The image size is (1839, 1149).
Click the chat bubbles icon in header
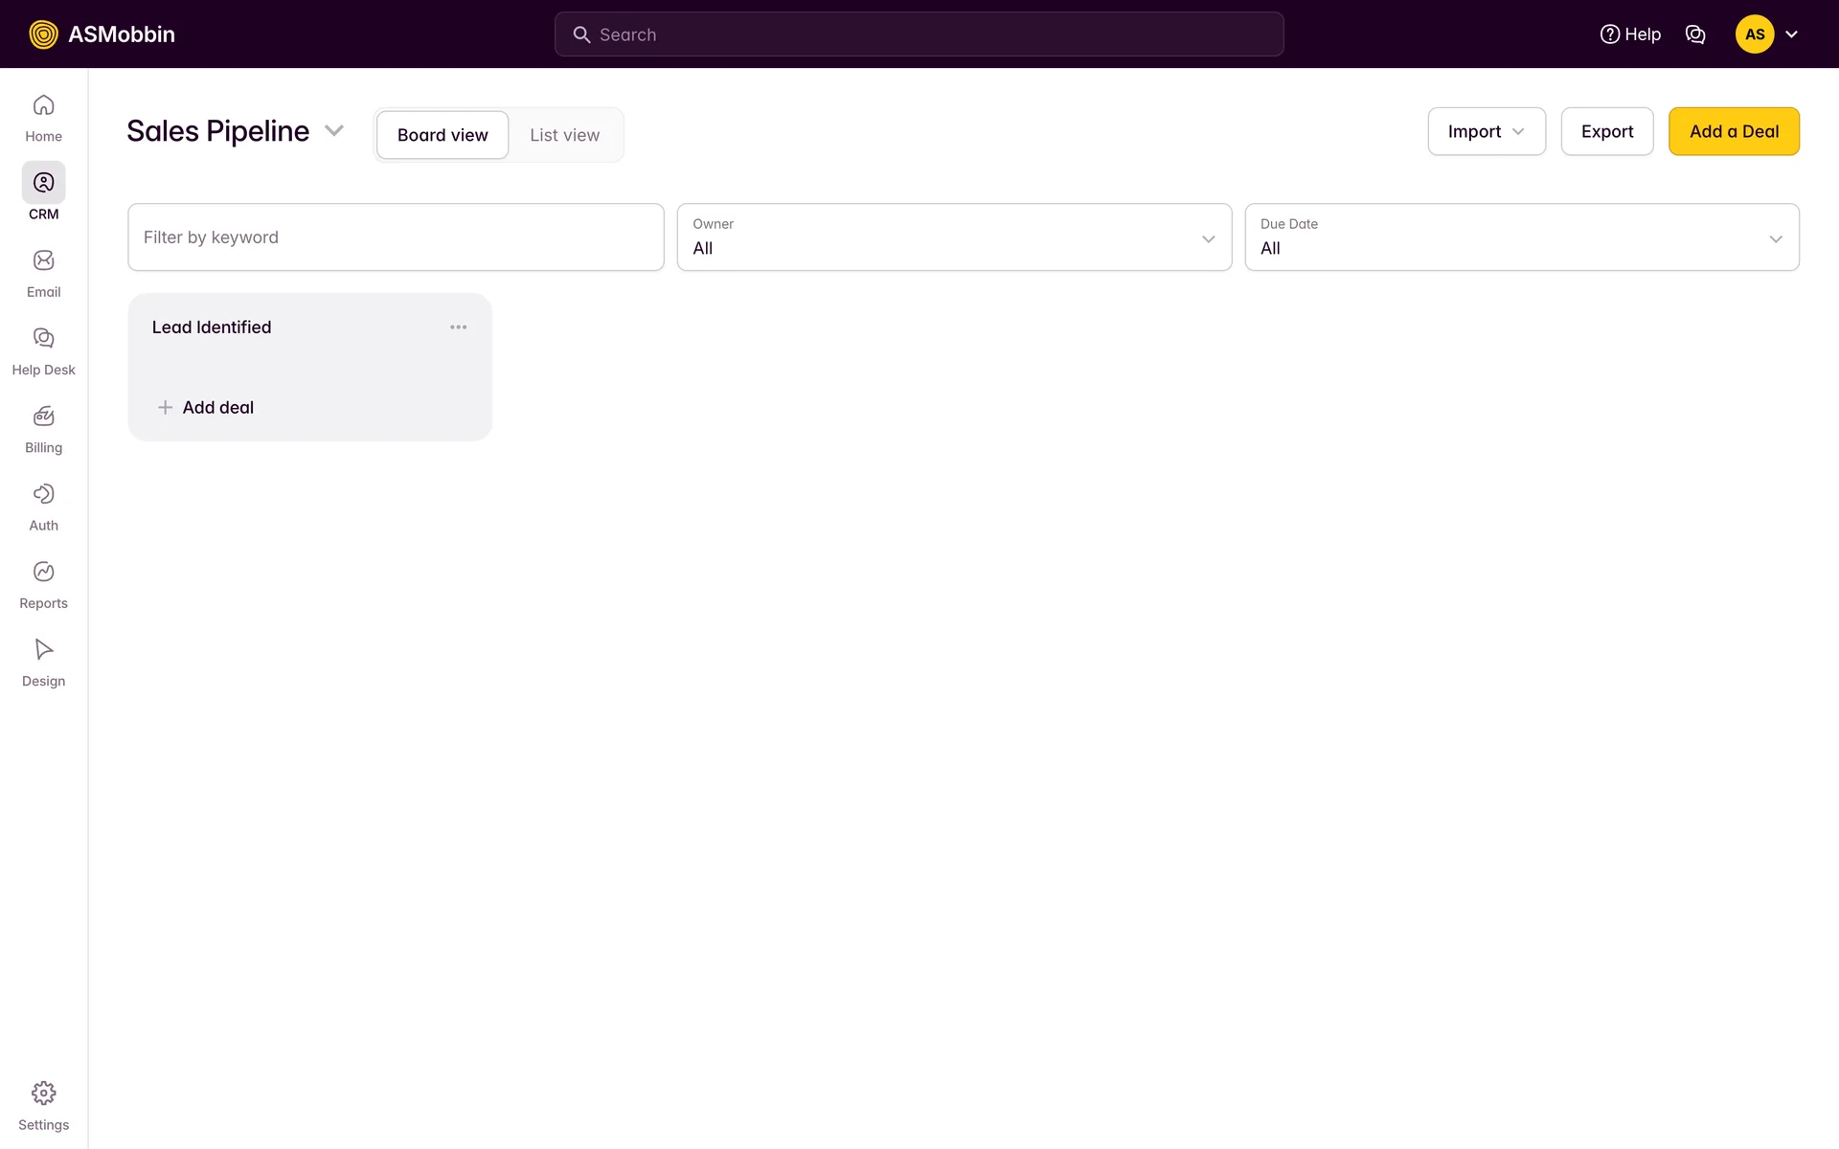1694,34
